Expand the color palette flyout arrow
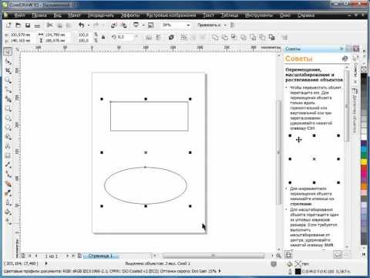 click(x=364, y=254)
